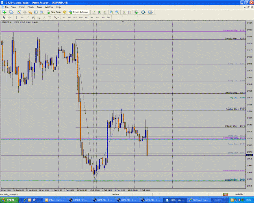Image resolution: width=254 pixels, height=203 pixels.
Task: Open the MDI document icon beside File
Action: (x=2, y=7)
